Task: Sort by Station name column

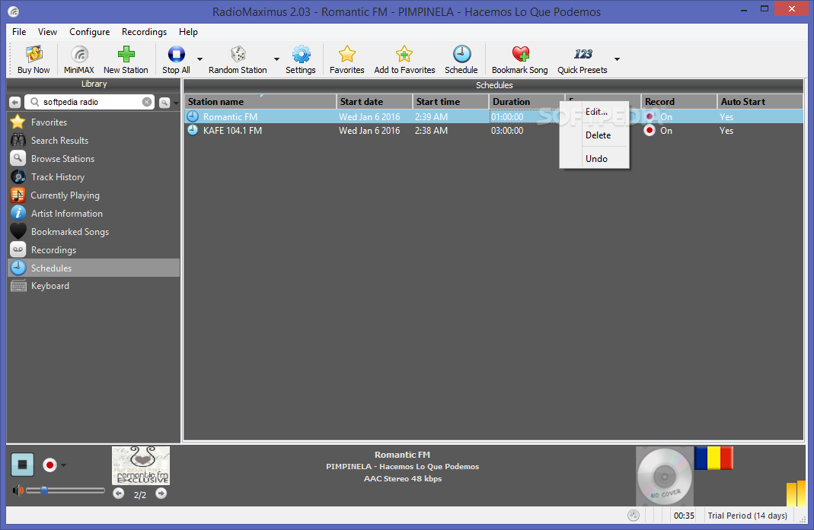Action: [x=260, y=102]
